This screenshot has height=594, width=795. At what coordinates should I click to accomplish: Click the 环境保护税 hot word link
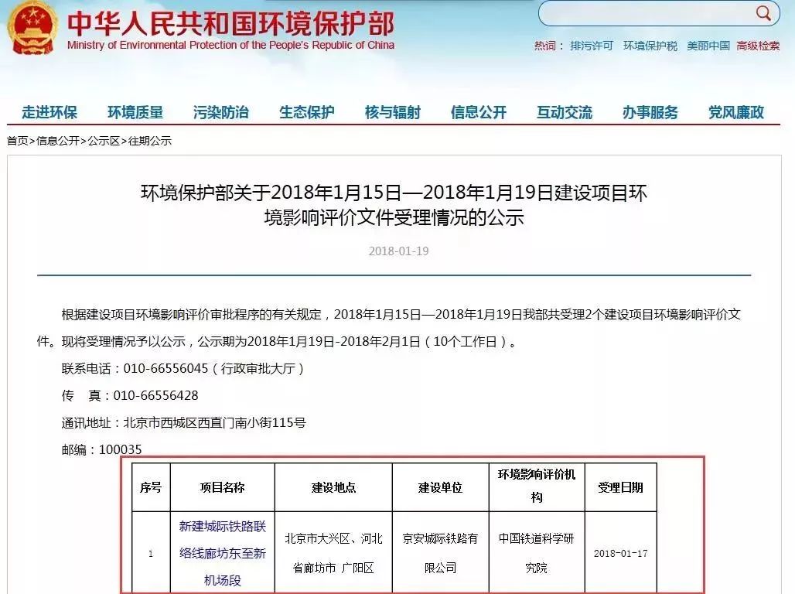click(x=650, y=46)
